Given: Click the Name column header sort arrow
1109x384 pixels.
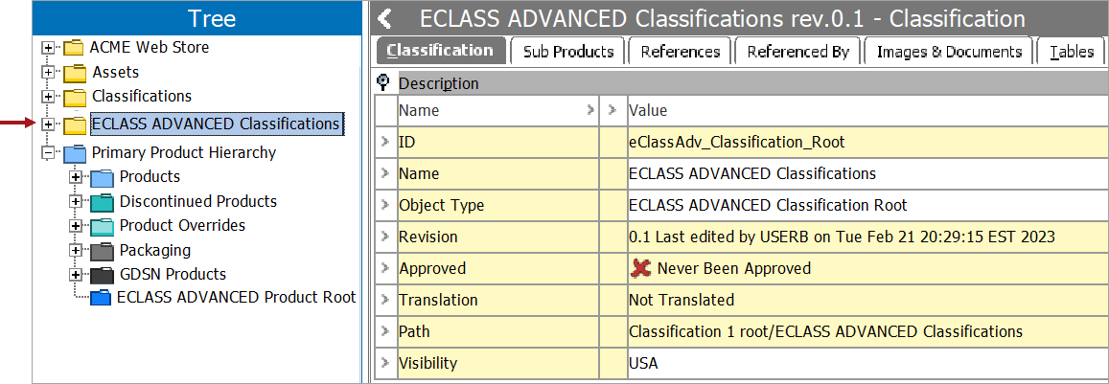Looking at the screenshot, I should [x=589, y=111].
